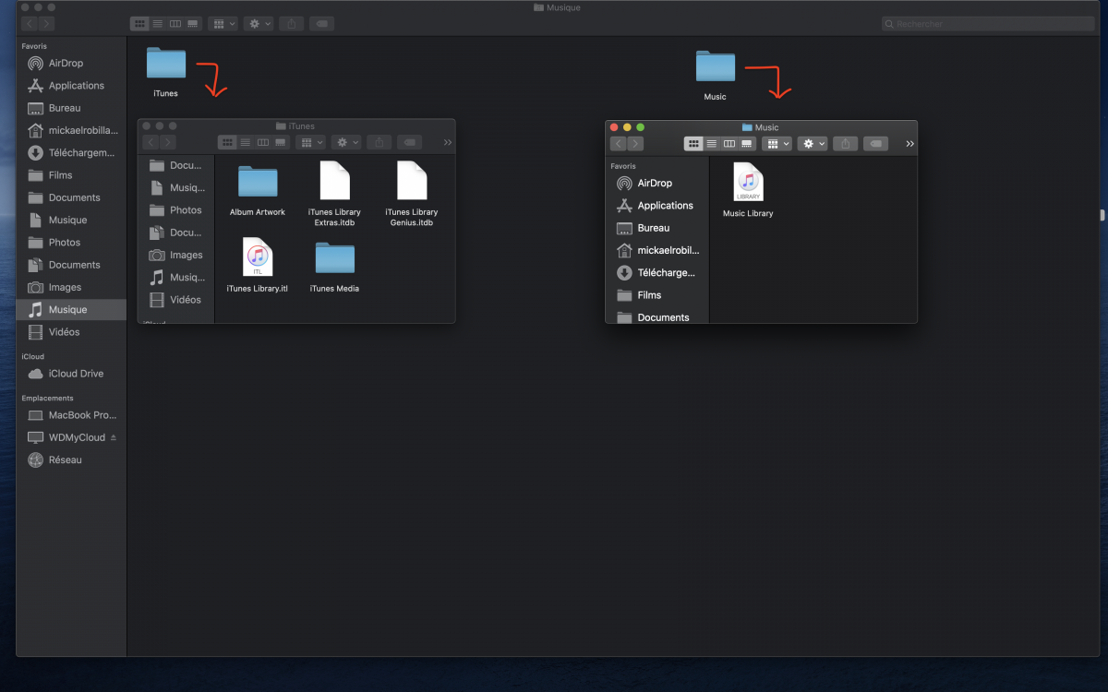Click the Tags button in the Musique toolbar
Image resolution: width=1108 pixels, height=692 pixels.
321,23
